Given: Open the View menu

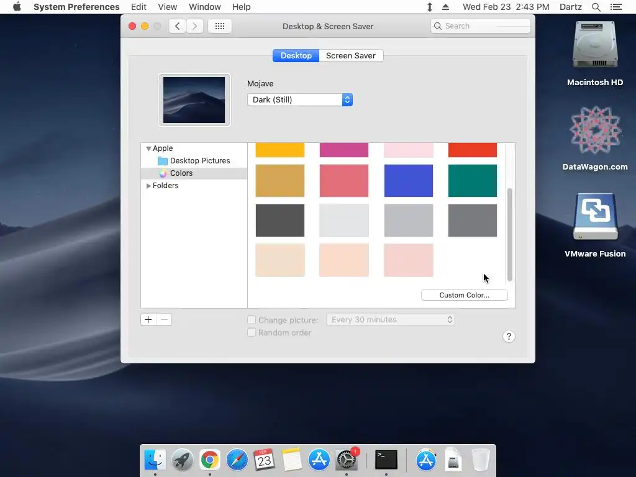Looking at the screenshot, I should [168, 7].
